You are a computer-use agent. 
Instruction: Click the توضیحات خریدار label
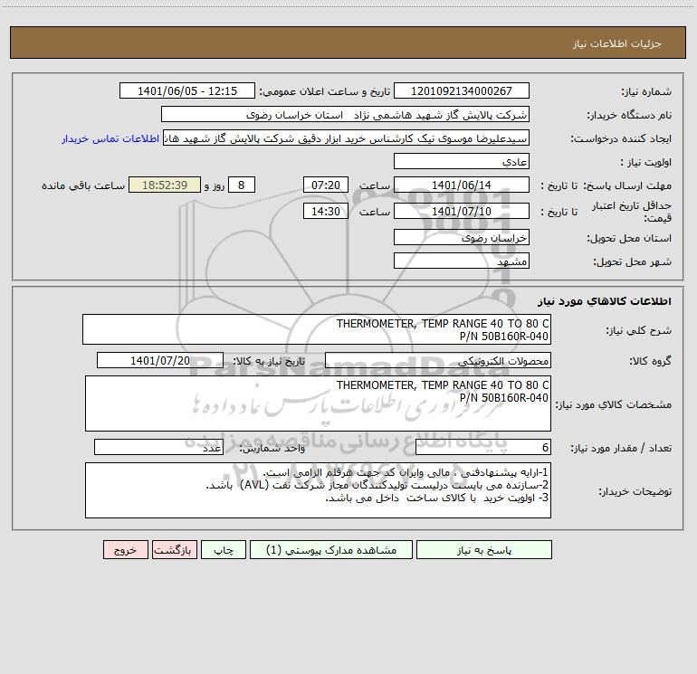[x=635, y=491]
